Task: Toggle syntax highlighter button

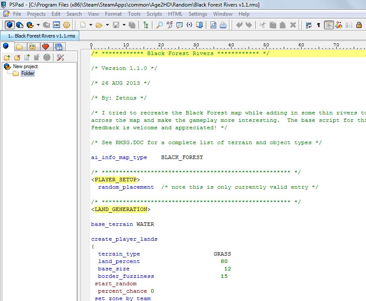Action: click(329, 25)
